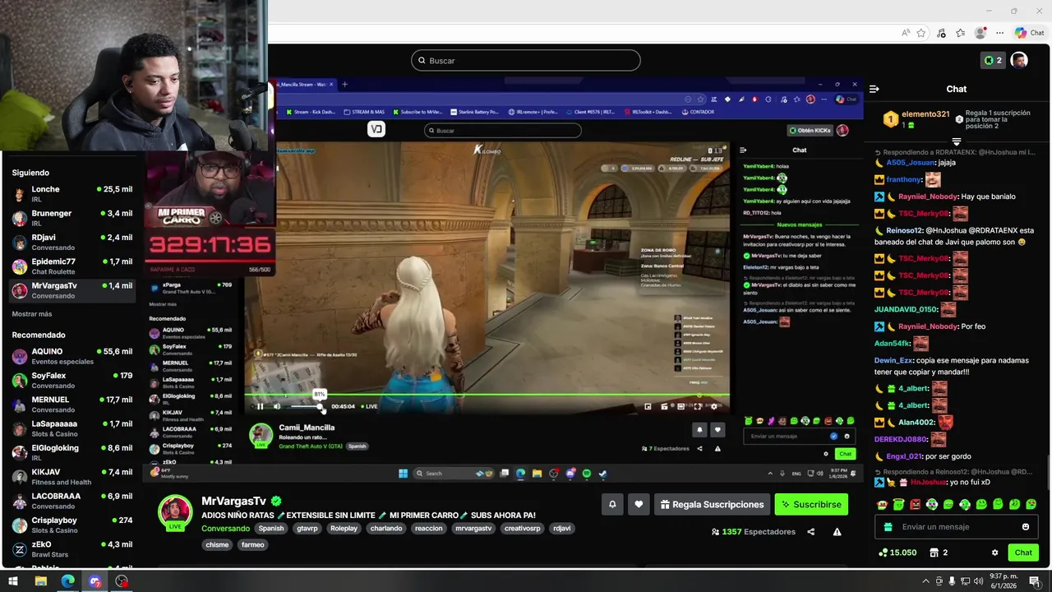The height and width of the screenshot is (592, 1052).
Task: Open Lonche in the Siguiendo list
Action: (72, 194)
